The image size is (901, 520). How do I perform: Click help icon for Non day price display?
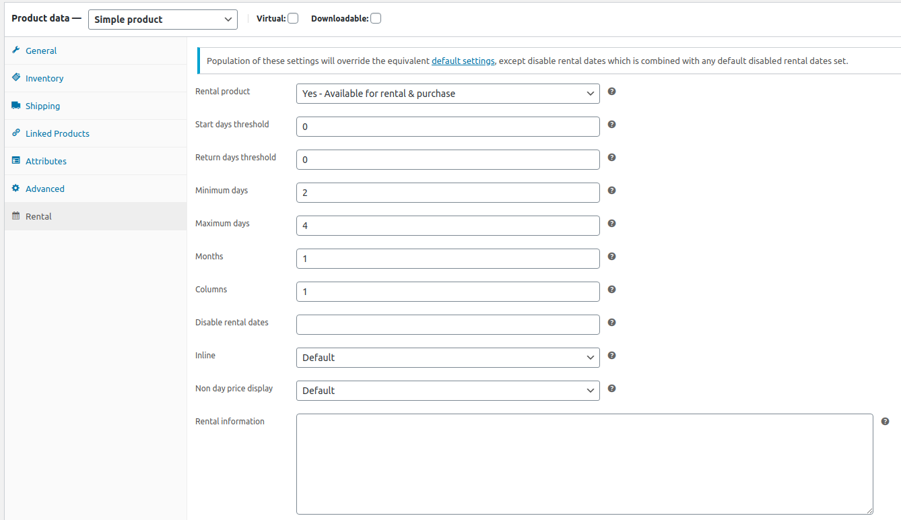[611, 389]
